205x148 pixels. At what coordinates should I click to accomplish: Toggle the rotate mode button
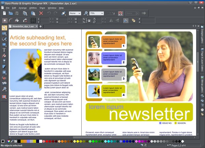[25, 20]
